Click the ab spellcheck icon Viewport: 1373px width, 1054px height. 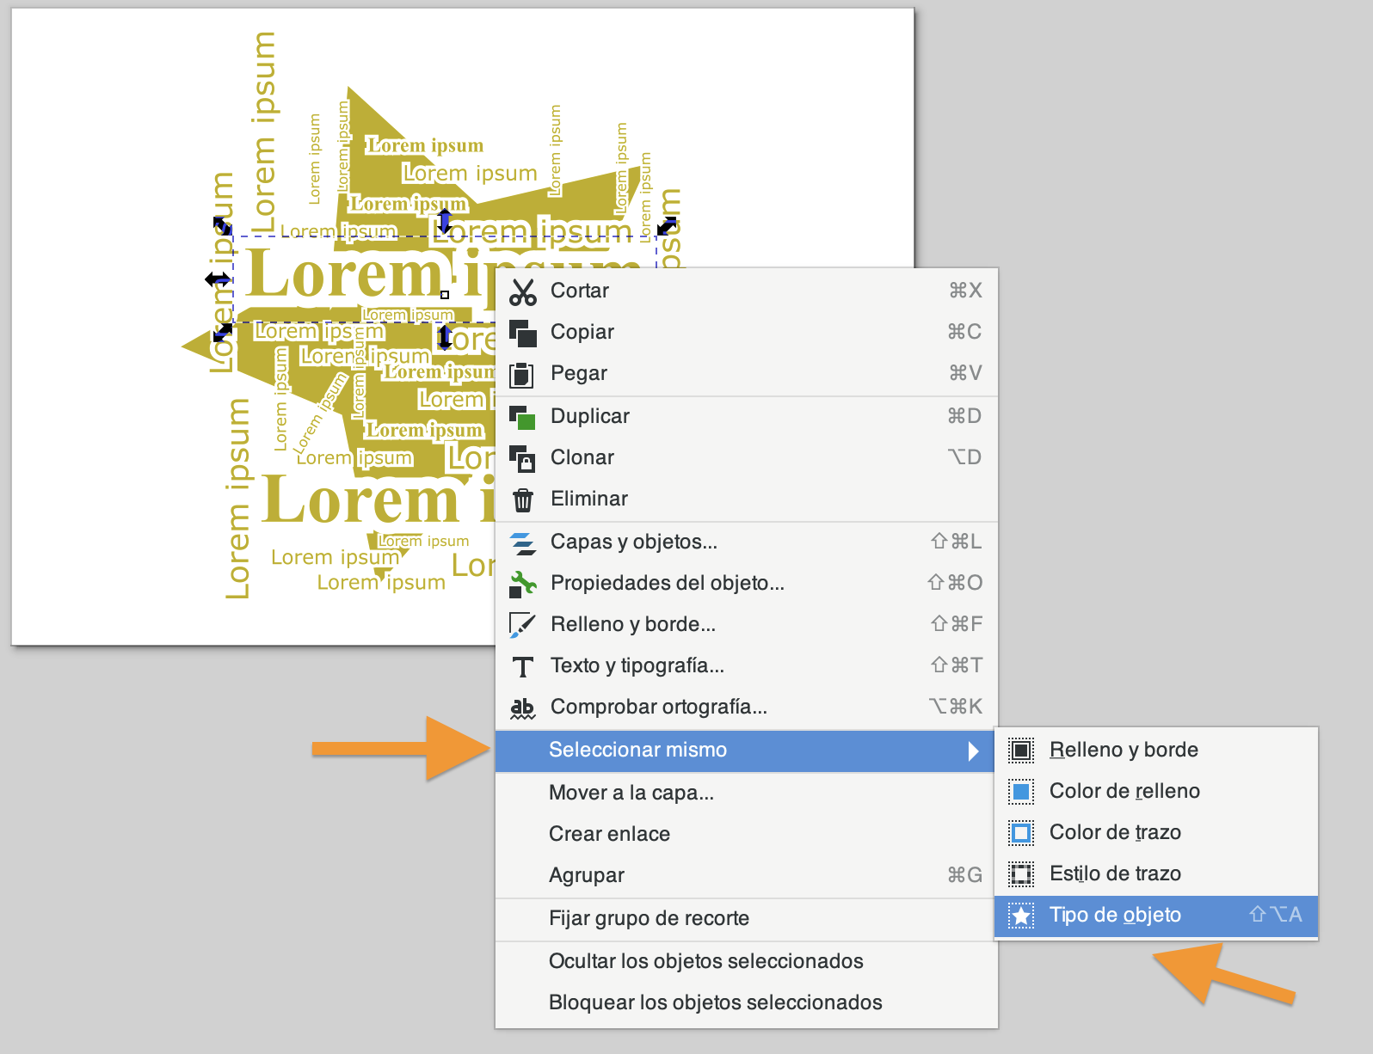[x=522, y=708]
